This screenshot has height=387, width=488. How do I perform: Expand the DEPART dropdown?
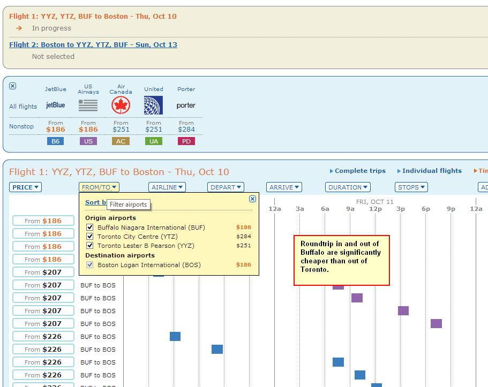click(226, 187)
